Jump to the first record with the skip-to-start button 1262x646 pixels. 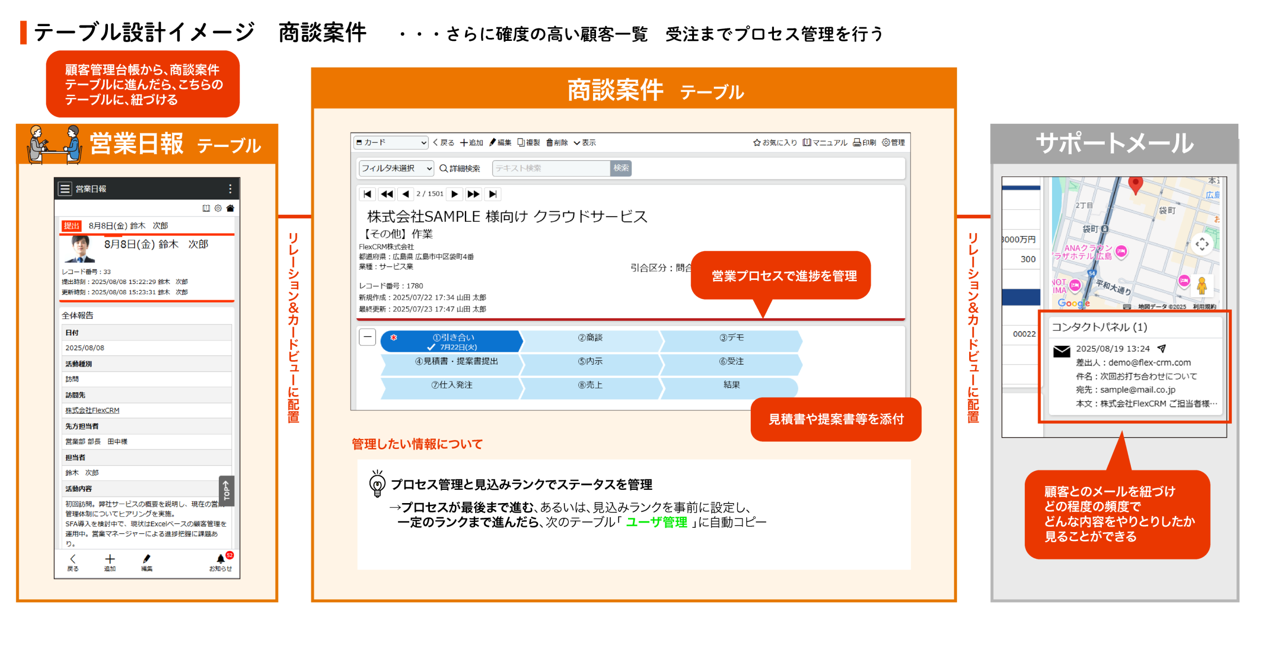(x=367, y=194)
